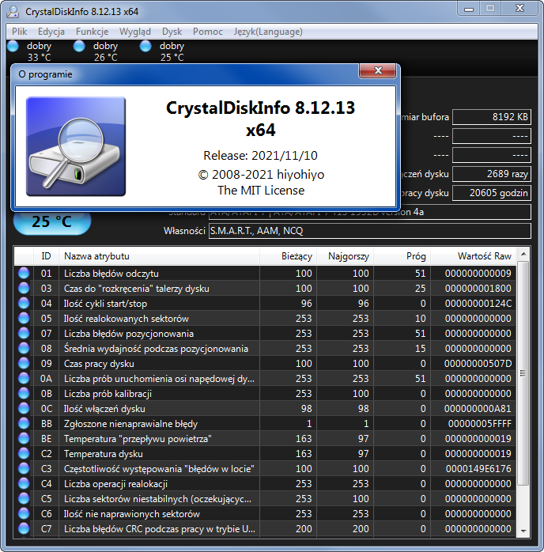544x552 pixels.
Task: Click status orb for 04 Ilość cykli start/stop
Action: (24, 304)
